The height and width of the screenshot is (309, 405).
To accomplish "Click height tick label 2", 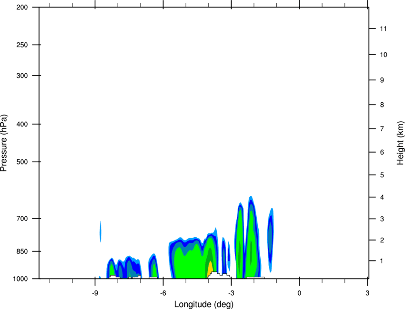I will (x=382, y=240).
